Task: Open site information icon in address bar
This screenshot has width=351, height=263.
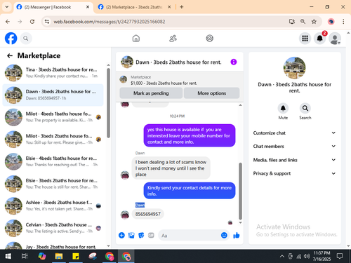Action: 47,22
